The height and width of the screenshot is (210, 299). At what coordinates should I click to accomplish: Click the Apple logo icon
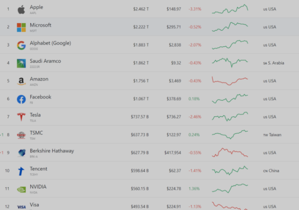pyautogui.click(x=21, y=9)
